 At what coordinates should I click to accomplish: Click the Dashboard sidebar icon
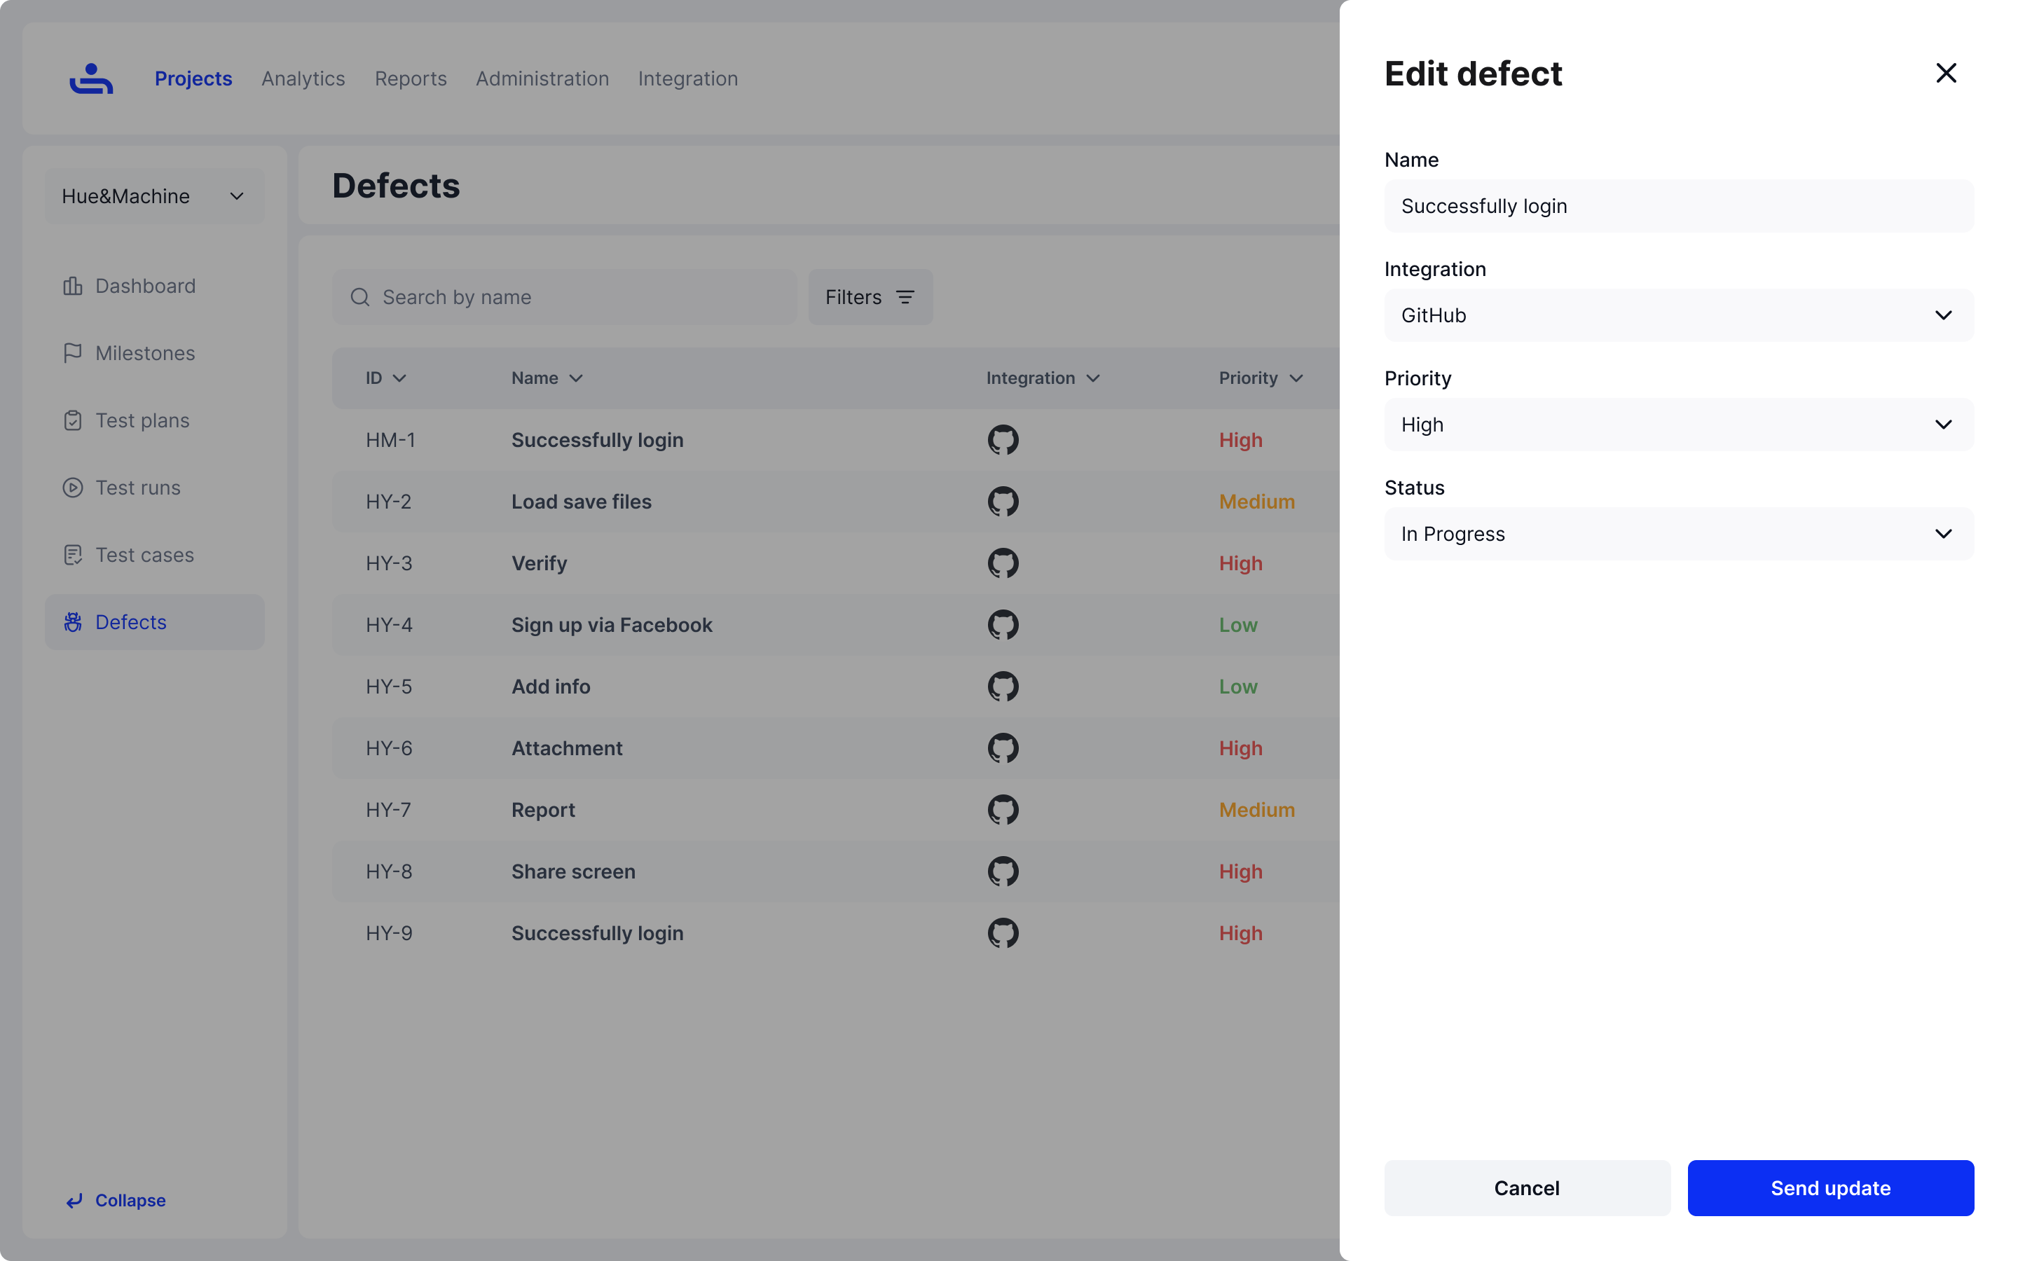73,286
